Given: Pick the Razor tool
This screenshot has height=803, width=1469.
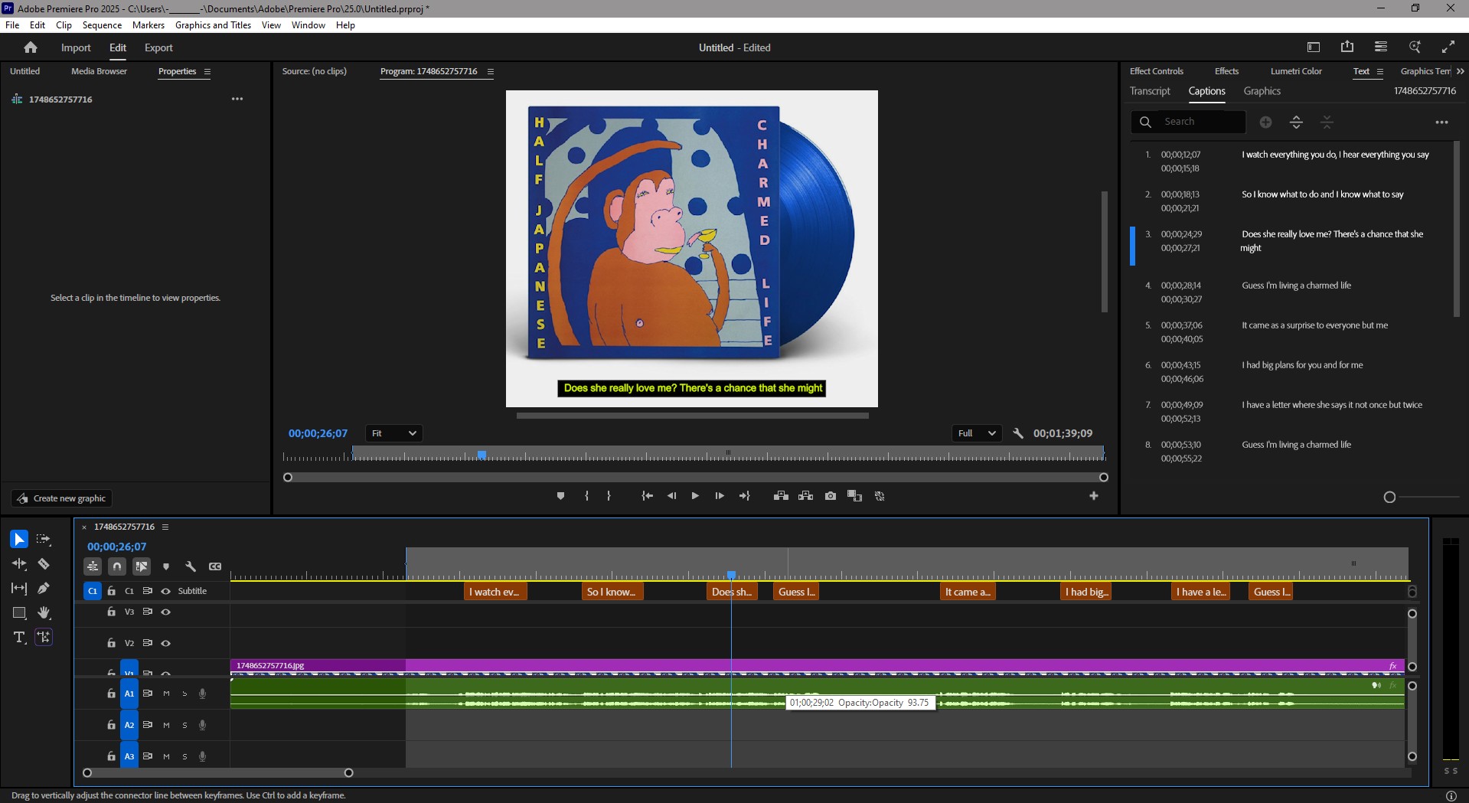Looking at the screenshot, I should point(44,564).
